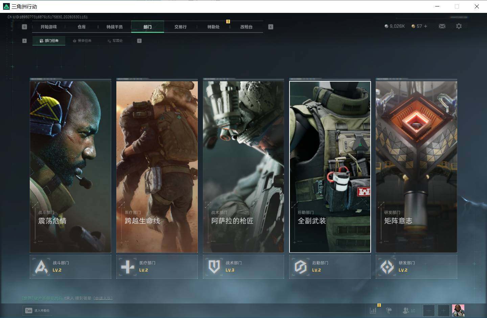This screenshot has height=318, width=487.
Task: Click the CN UID text at top left
Action: pos(48,17)
